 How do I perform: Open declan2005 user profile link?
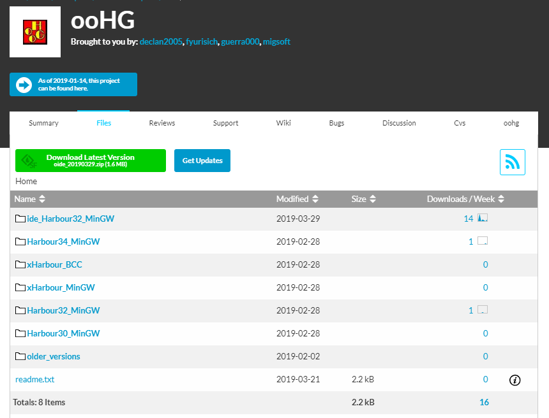click(161, 41)
